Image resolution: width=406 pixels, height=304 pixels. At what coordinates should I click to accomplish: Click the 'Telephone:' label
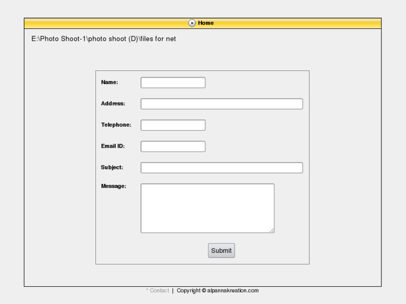click(116, 125)
